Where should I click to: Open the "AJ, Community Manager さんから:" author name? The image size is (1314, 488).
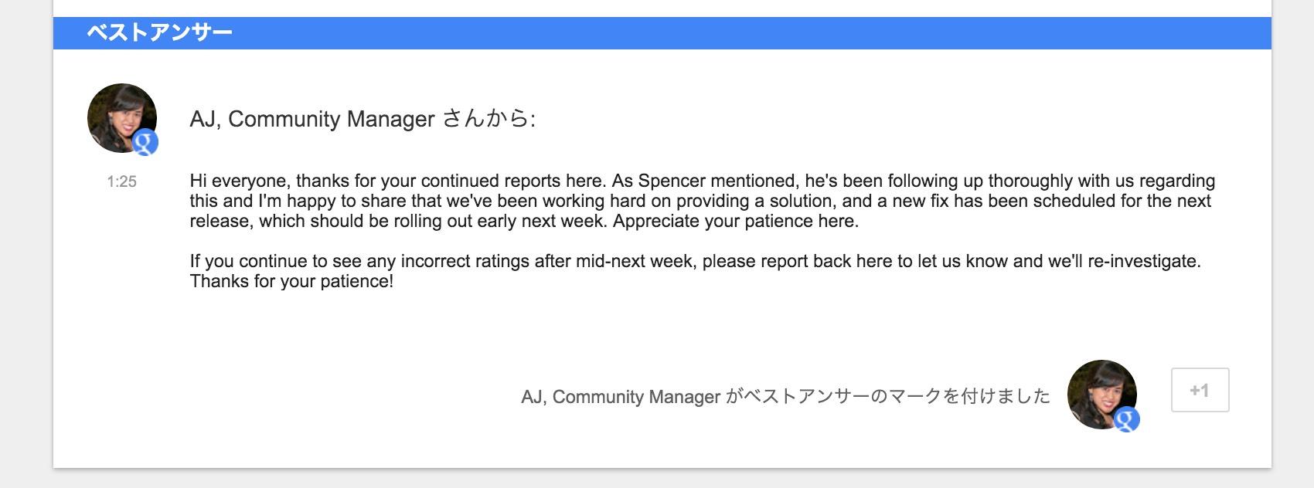(362, 119)
